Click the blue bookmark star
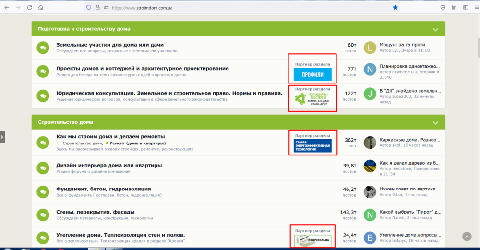Image resolution: width=480 pixels, height=250 pixels. (x=395, y=8)
